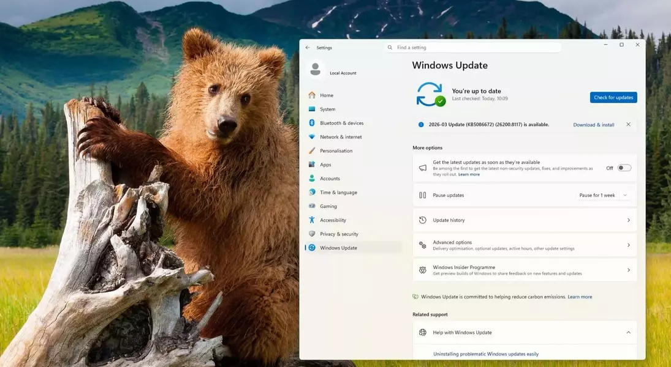Open the Pause for 1 week dropdown
Viewport: 671px width, 367px height.
(x=604, y=196)
